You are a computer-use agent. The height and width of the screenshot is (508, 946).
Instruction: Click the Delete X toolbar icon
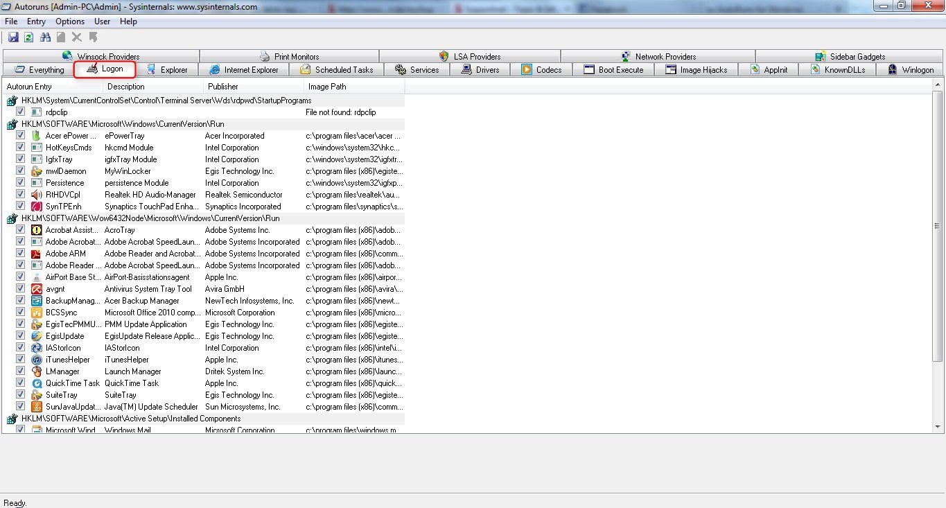[77, 37]
